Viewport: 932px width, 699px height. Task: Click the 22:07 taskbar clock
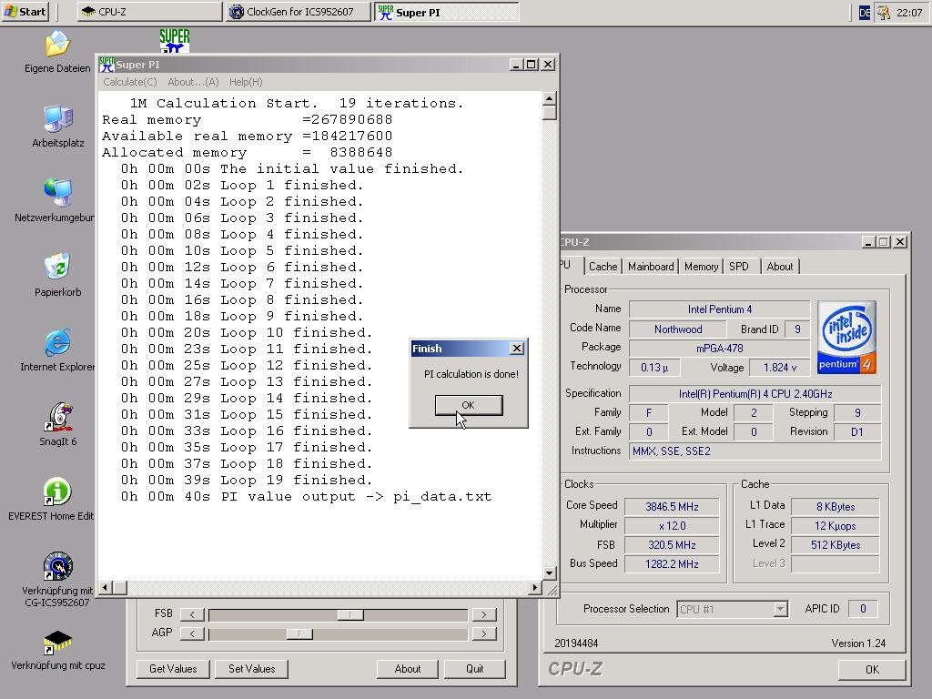909,12
